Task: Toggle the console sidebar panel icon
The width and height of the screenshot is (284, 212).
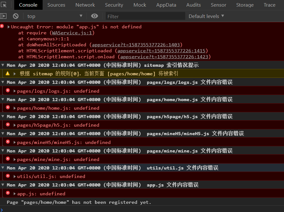Action: pyautogui.click(x=3, y=16)
